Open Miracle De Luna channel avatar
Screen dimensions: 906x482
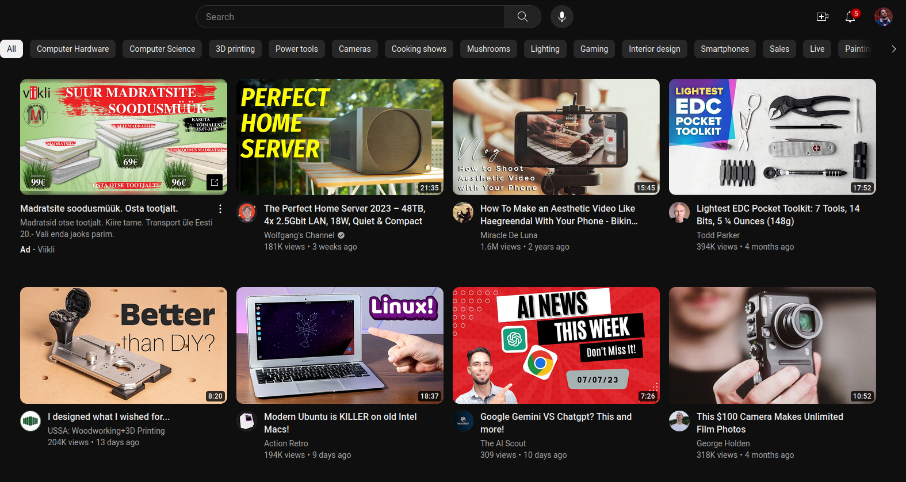(x=463, y=212)
